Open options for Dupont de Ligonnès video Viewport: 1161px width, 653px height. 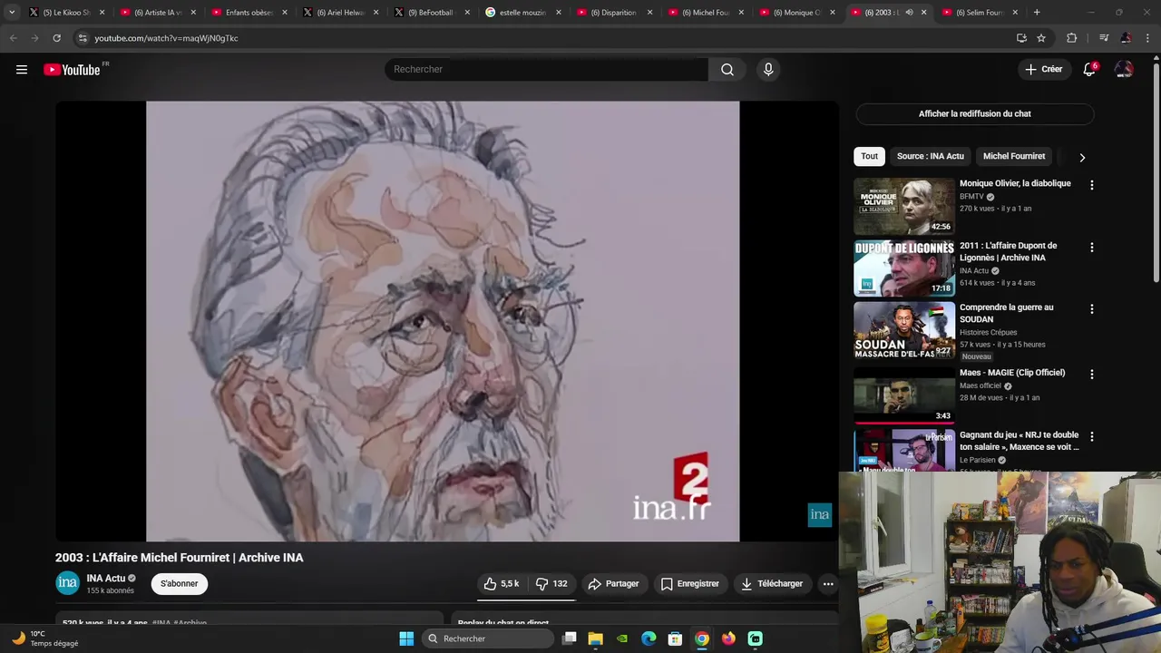[x=1091, y=247]
